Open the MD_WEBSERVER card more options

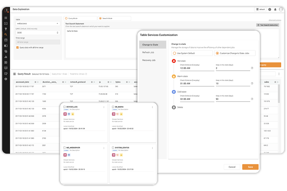[x=104, y=148]
